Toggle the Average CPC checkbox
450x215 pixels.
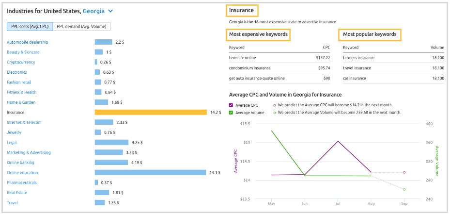[x=232, y=105]
